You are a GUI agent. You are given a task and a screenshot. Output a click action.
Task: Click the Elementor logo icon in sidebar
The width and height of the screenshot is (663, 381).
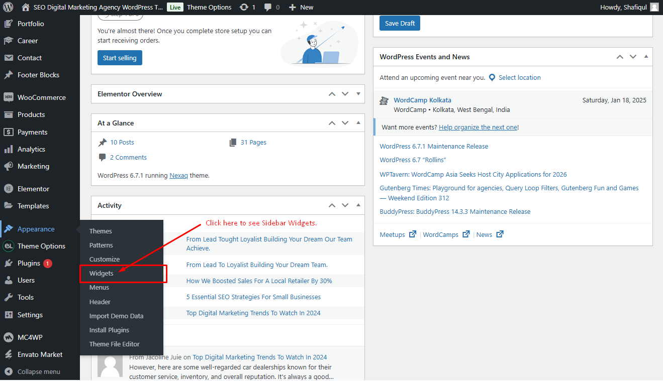pos(8,189)
